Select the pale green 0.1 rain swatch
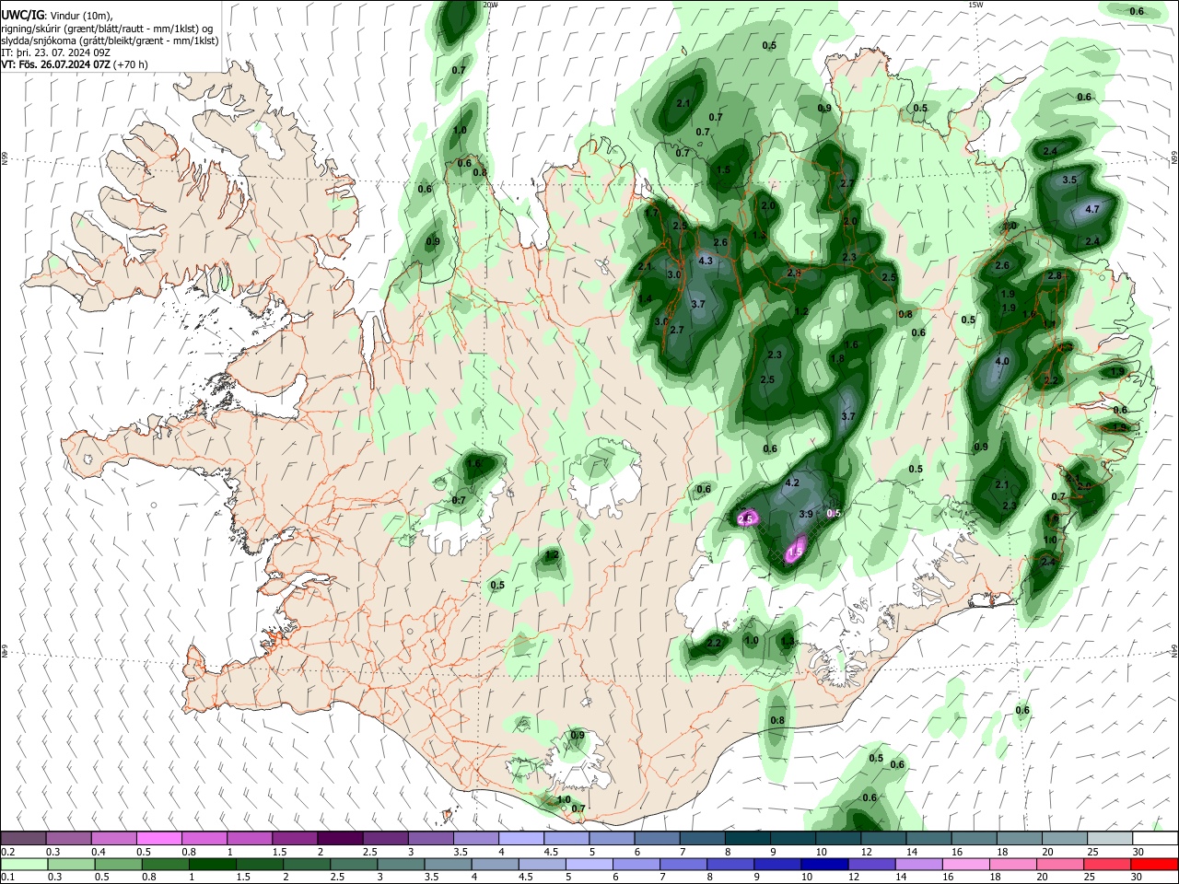 (24, 865)
